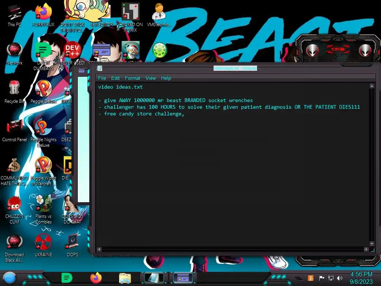This screenshot has width=381, height=286.
Task: Click the Start orb on the taskbar
Action: tap(10, 278)
